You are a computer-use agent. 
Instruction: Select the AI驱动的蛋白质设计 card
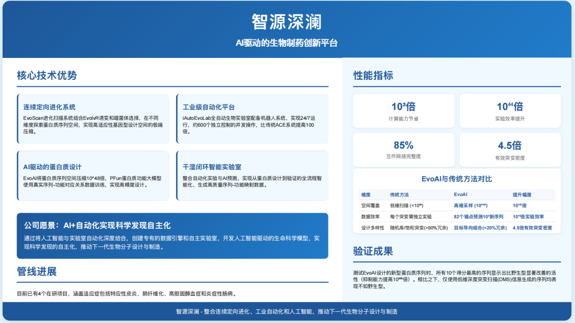(93, 176)
